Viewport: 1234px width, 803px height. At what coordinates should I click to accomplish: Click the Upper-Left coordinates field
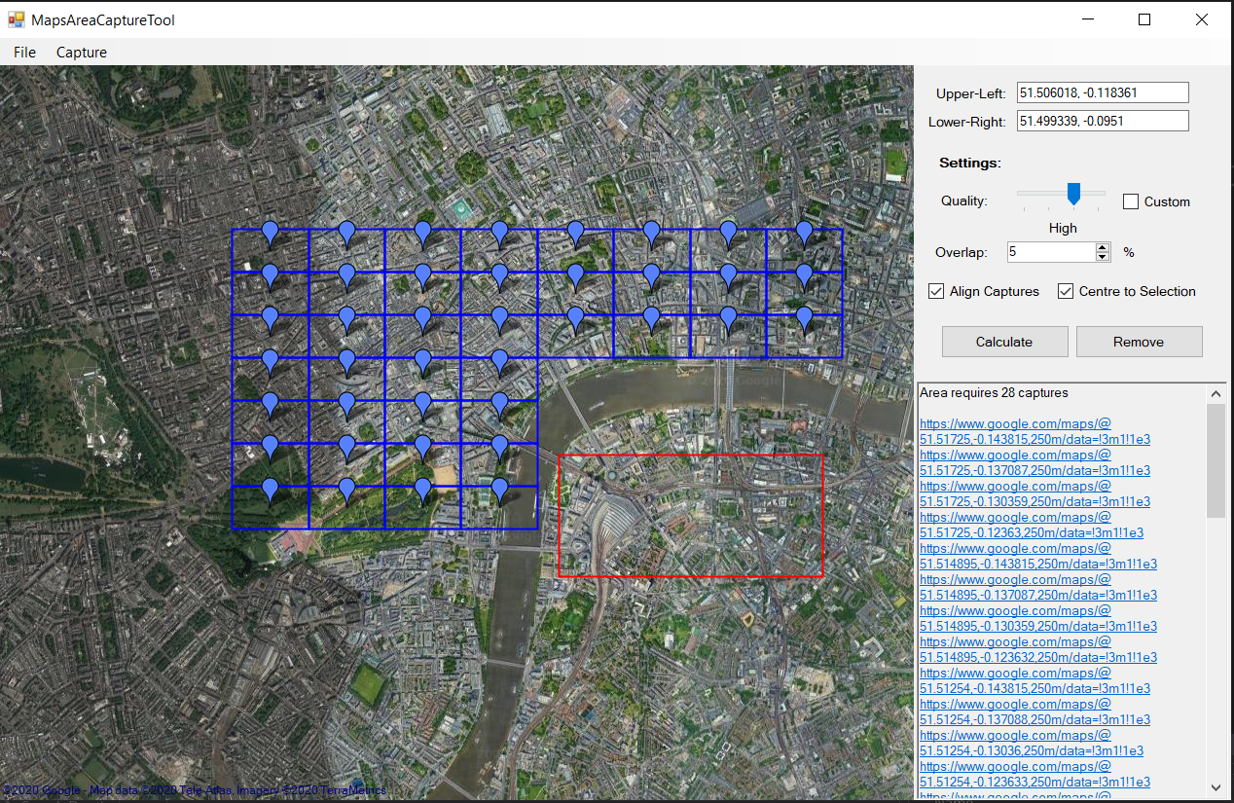(x=1102, y=92)
